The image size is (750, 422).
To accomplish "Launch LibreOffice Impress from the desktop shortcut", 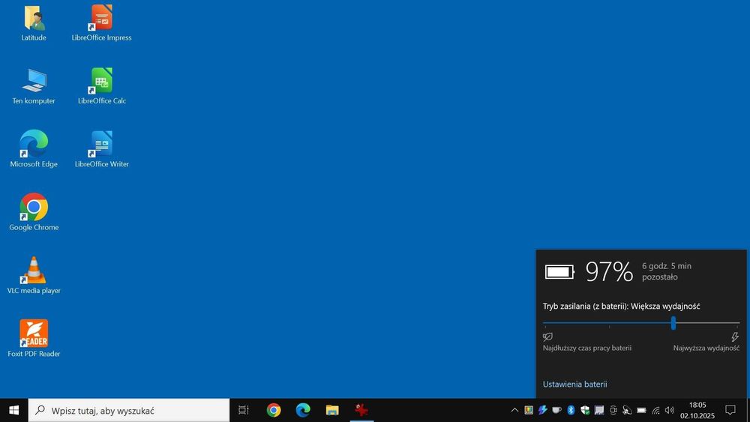I will (101, 23).
